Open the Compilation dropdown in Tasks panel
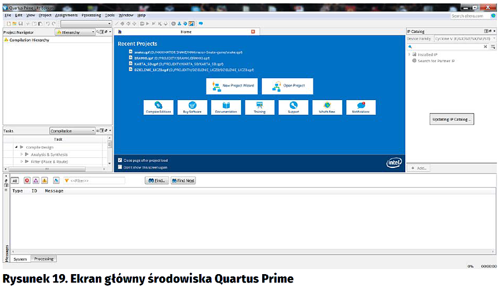This screenshot has width=501, height=288. pos(72,131)
